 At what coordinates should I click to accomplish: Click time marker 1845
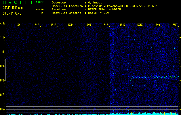88,25
